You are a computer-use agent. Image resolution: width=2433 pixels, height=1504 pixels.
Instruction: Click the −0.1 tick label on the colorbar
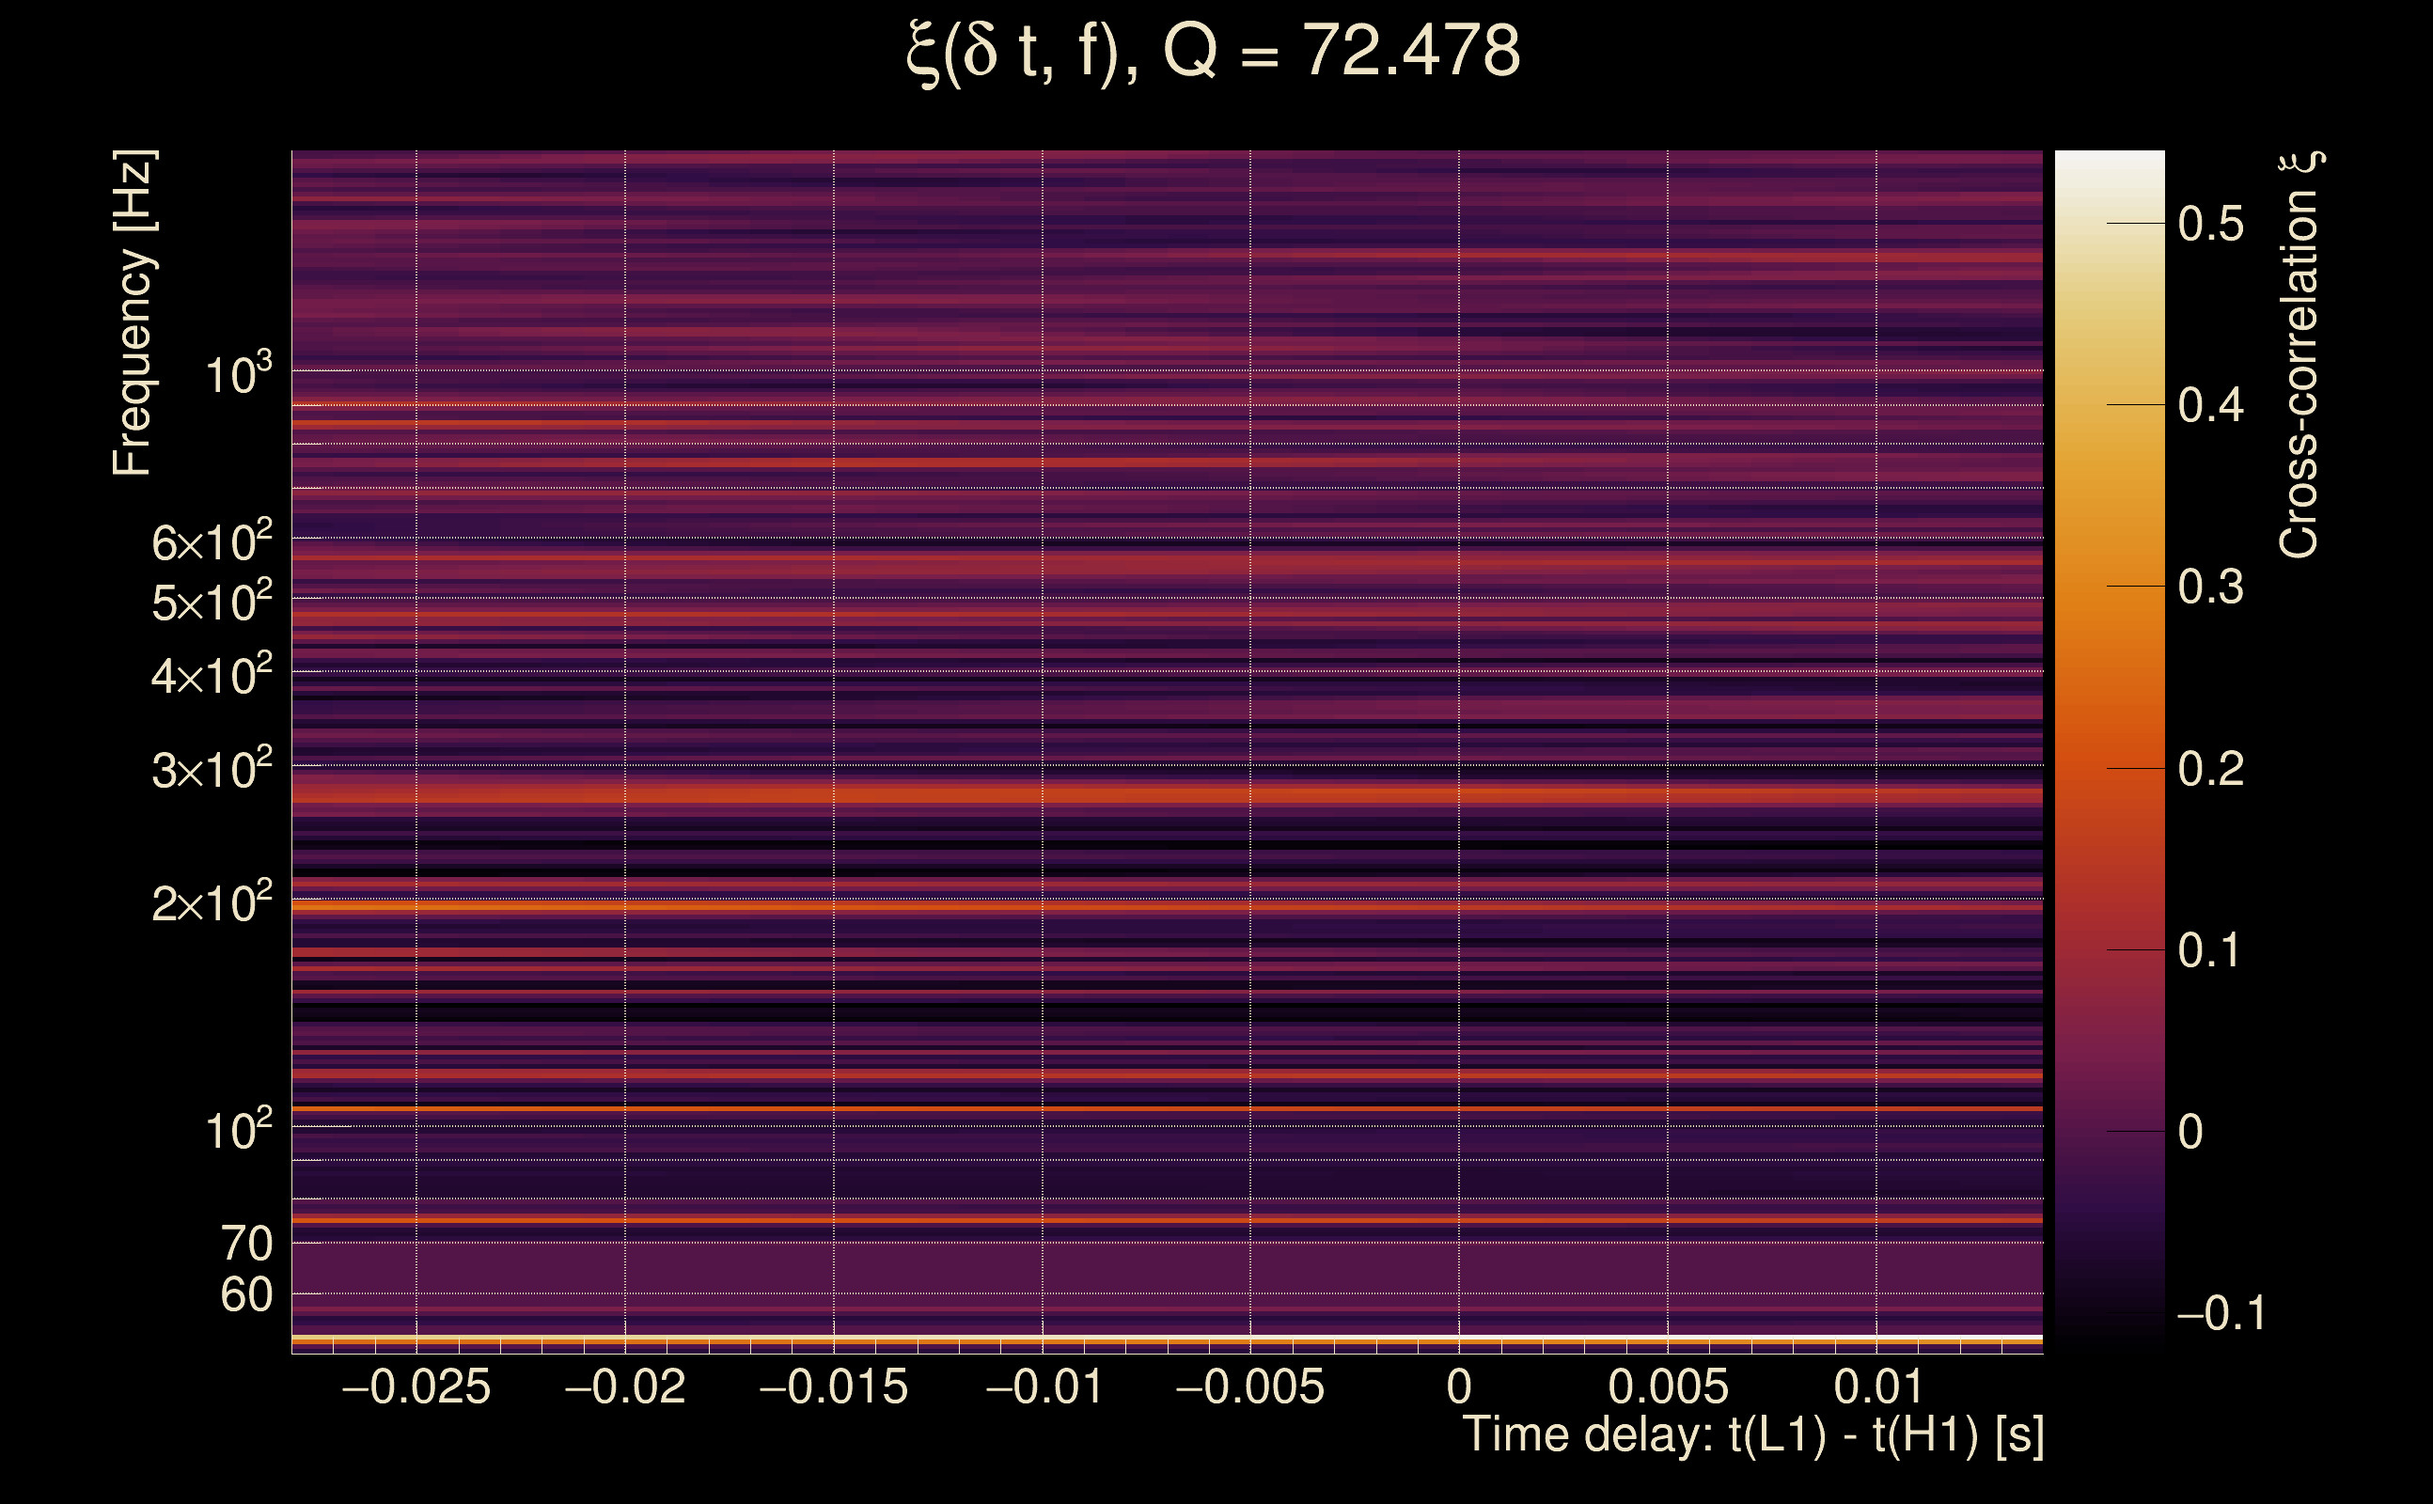2221,1314
